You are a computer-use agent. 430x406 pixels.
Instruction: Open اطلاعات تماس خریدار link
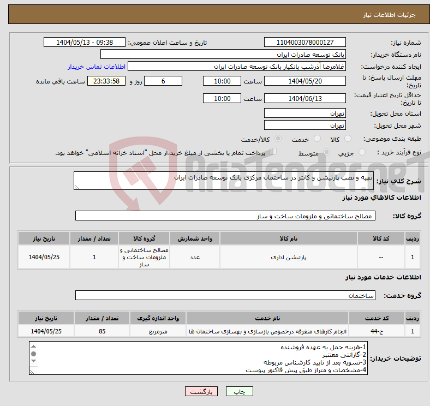[97, 67]
